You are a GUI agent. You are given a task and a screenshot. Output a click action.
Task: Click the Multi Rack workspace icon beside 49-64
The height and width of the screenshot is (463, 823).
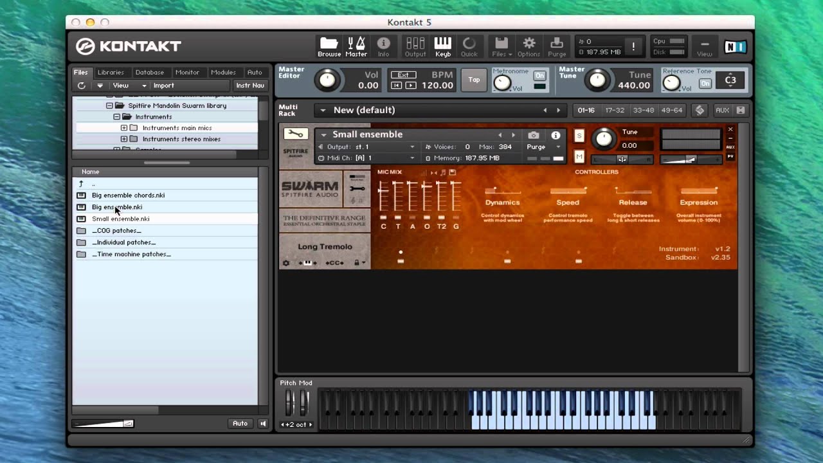pyautogui.click(x=700, y=111)
